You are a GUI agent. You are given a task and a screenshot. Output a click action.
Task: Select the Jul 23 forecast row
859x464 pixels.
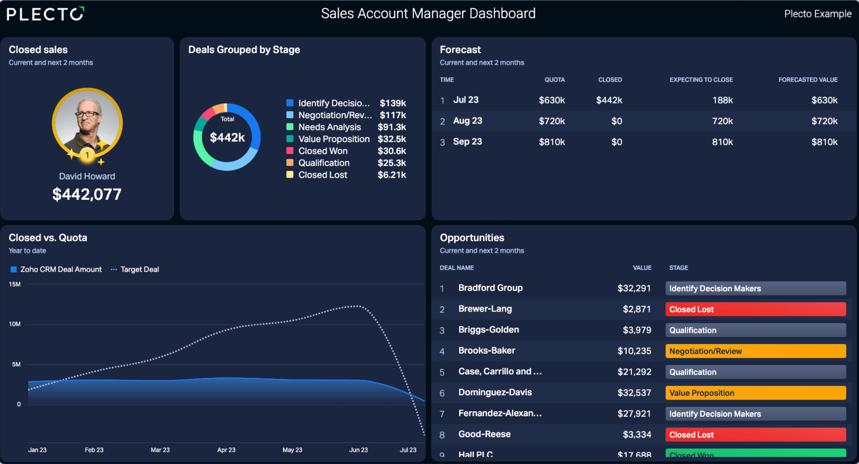pos(643,100)
